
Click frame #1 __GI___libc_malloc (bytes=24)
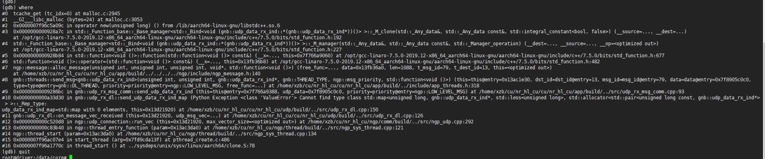[72, 20]
